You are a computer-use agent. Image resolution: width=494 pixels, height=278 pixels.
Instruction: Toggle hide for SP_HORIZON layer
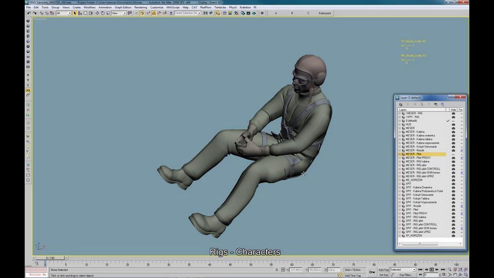[453, 236]
